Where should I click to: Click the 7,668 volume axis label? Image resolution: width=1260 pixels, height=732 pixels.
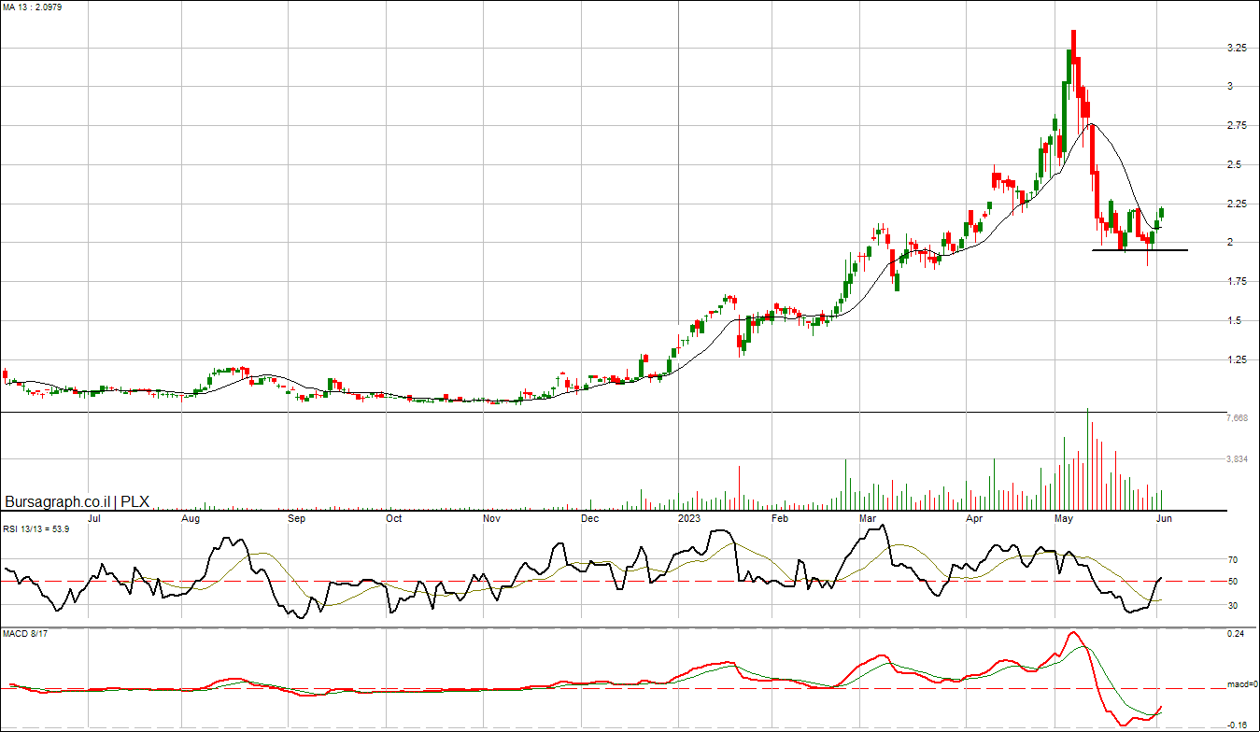click(1237, 418)
